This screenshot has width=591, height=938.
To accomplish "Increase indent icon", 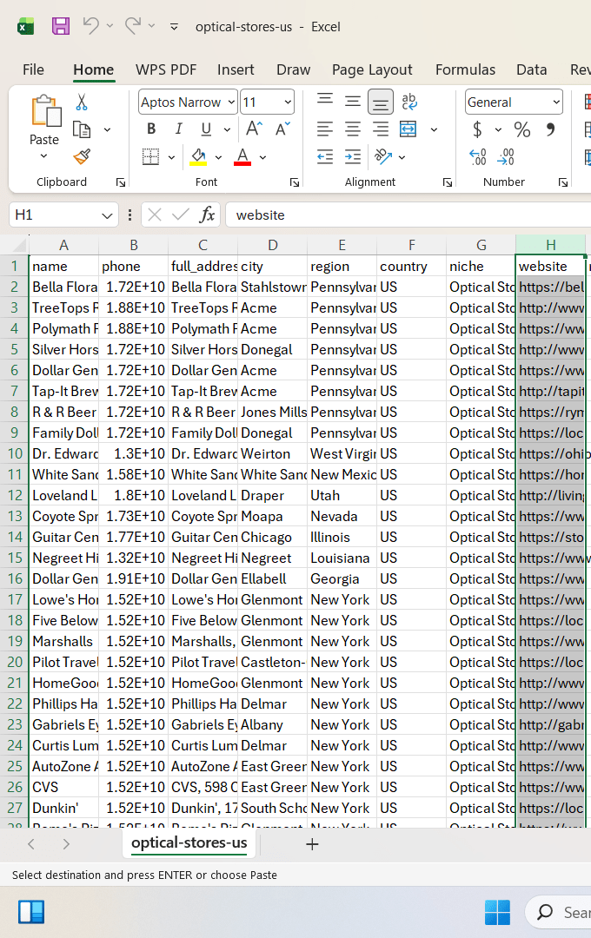I will coord(353,156).
